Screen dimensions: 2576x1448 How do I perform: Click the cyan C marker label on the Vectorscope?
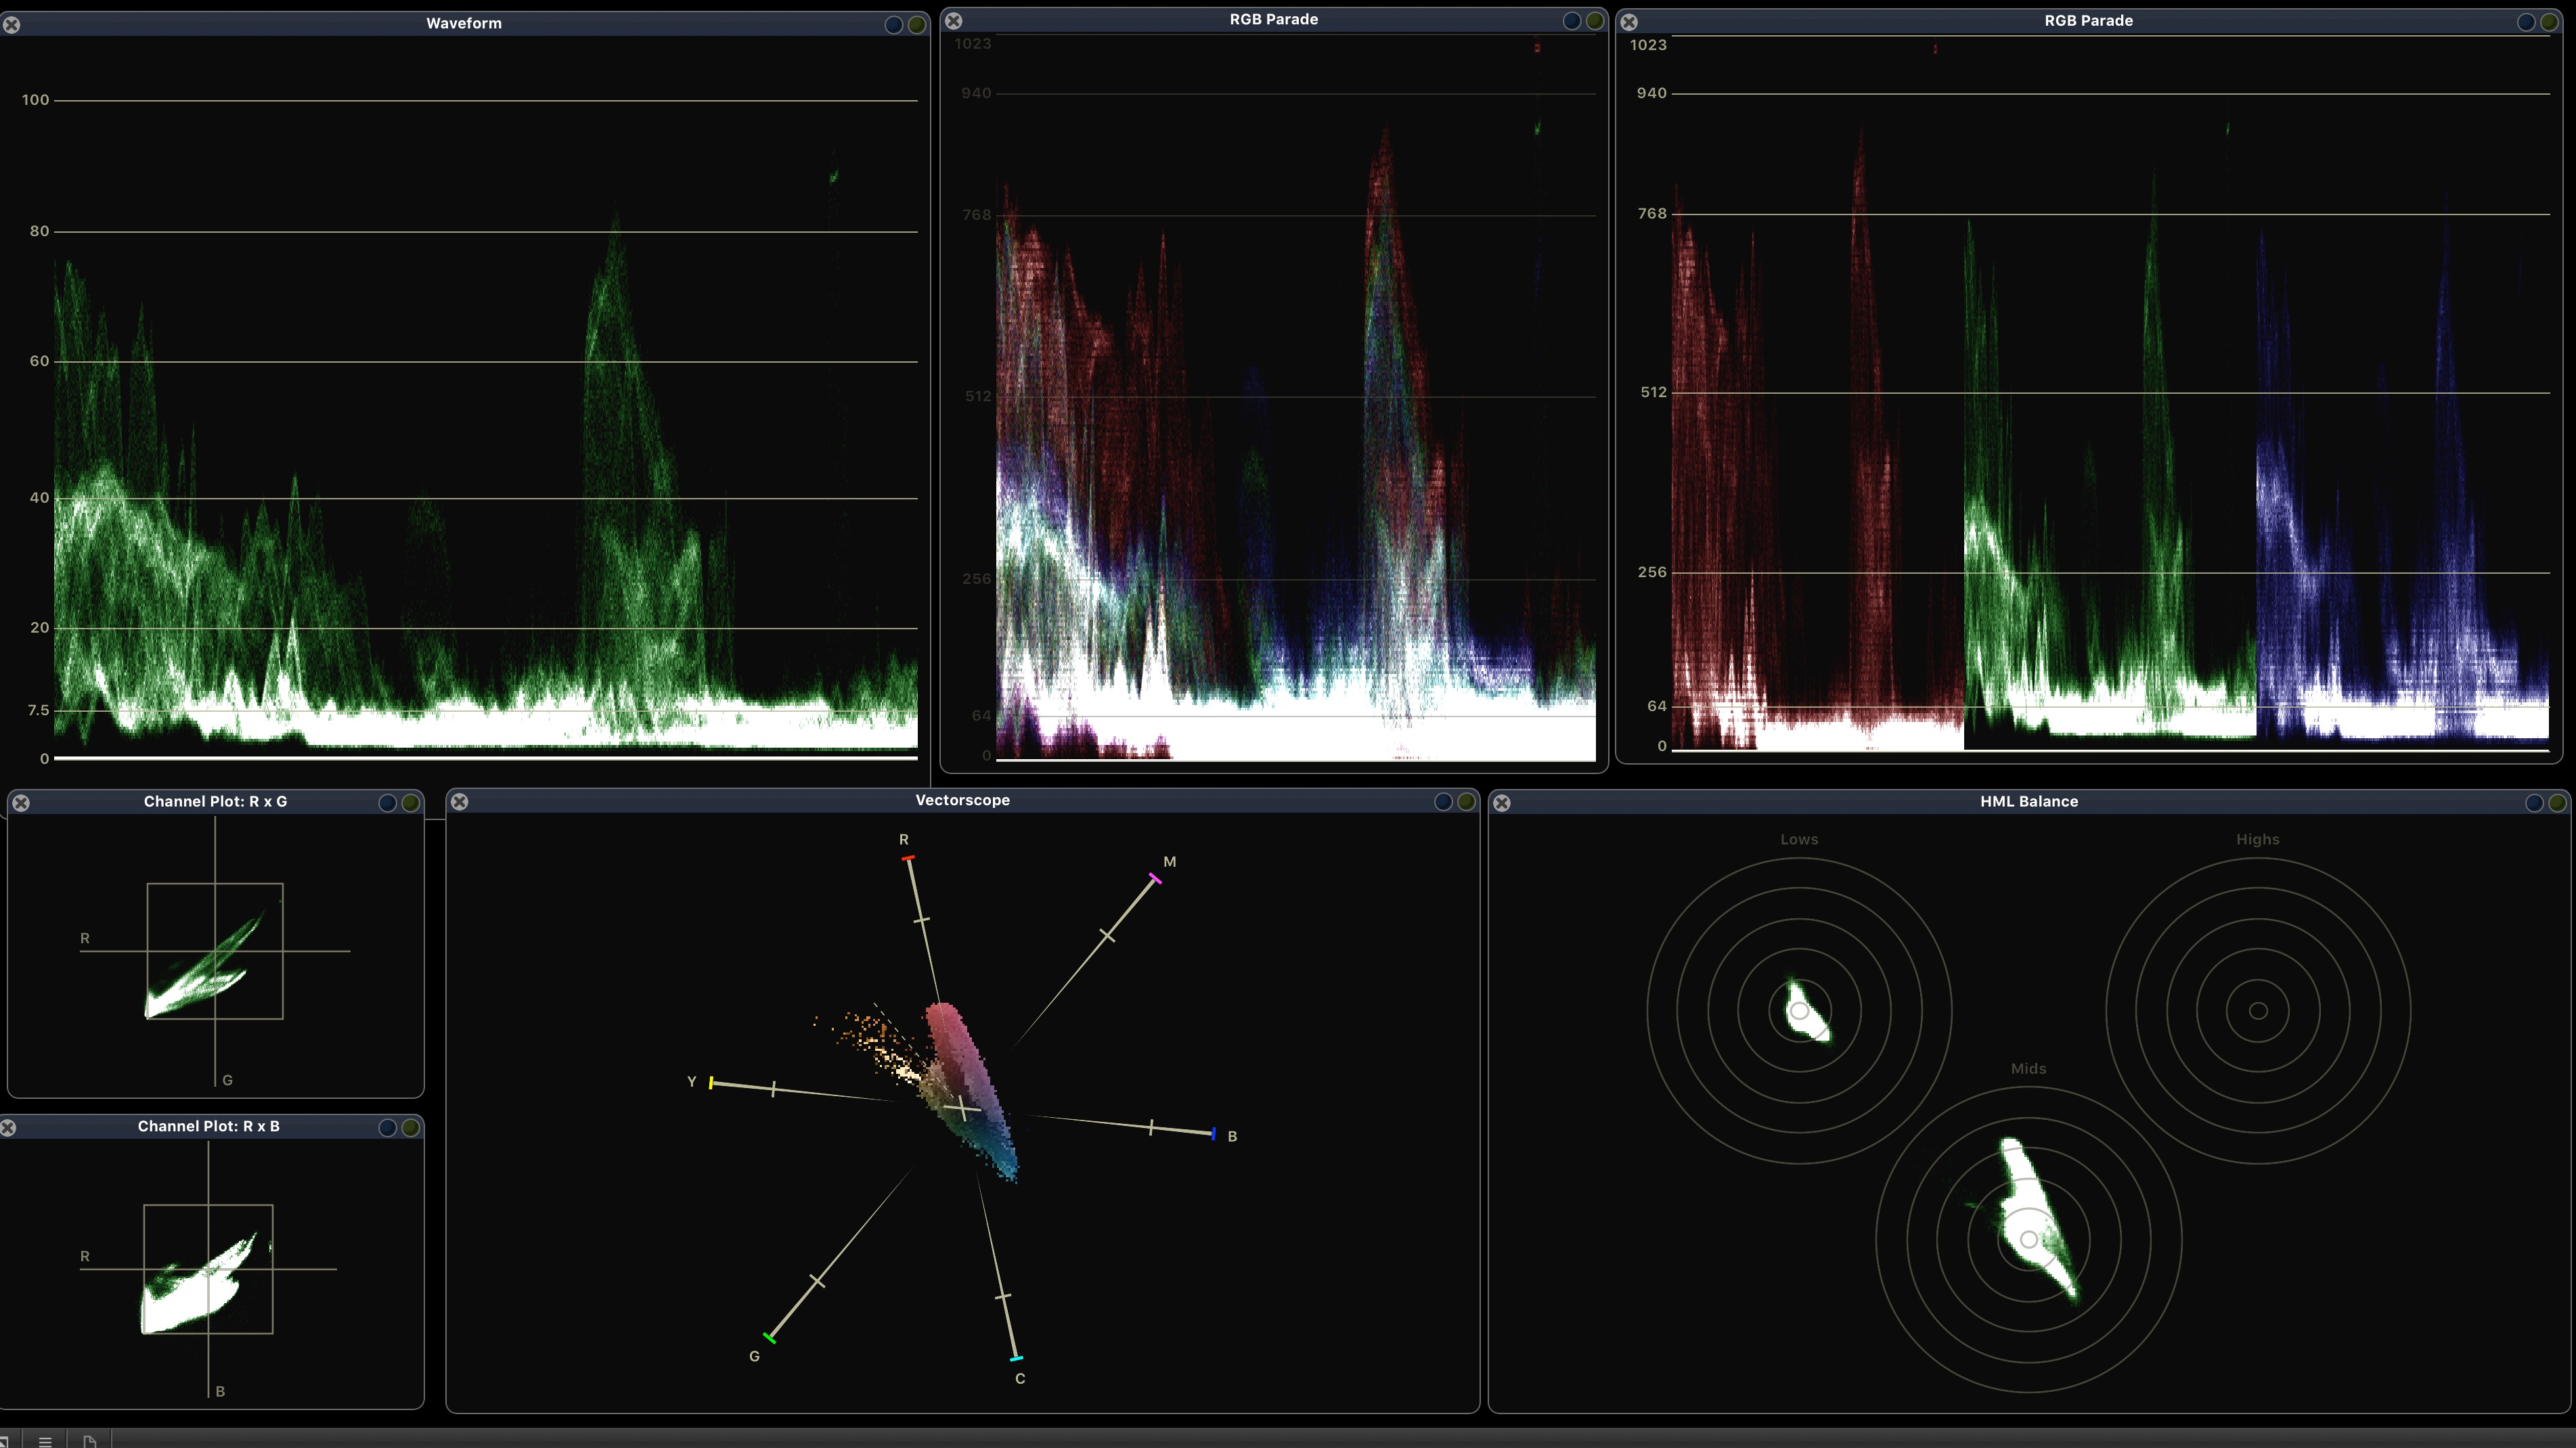click(1020, 1378)
